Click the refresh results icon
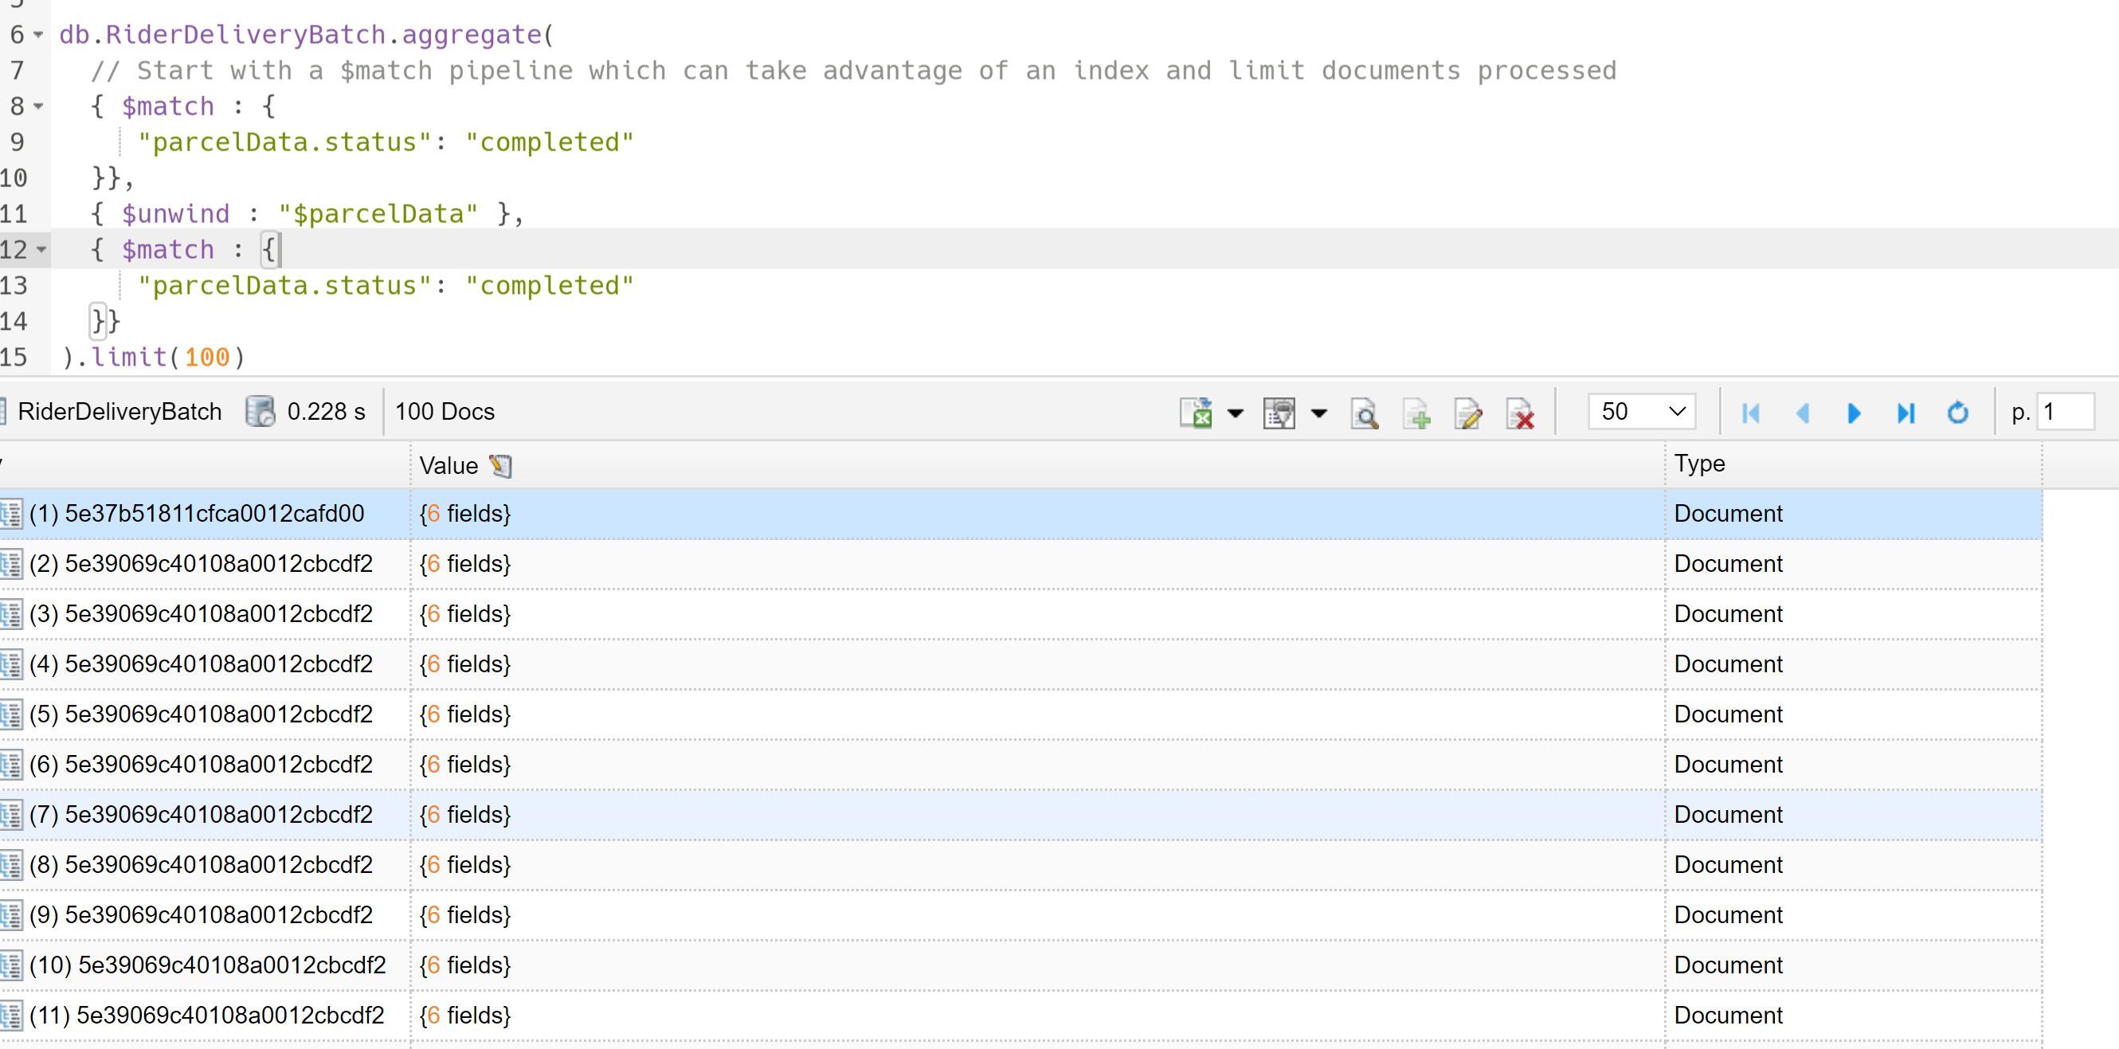Viewport: 2119px width, 1049px height. coord(1958,413)
